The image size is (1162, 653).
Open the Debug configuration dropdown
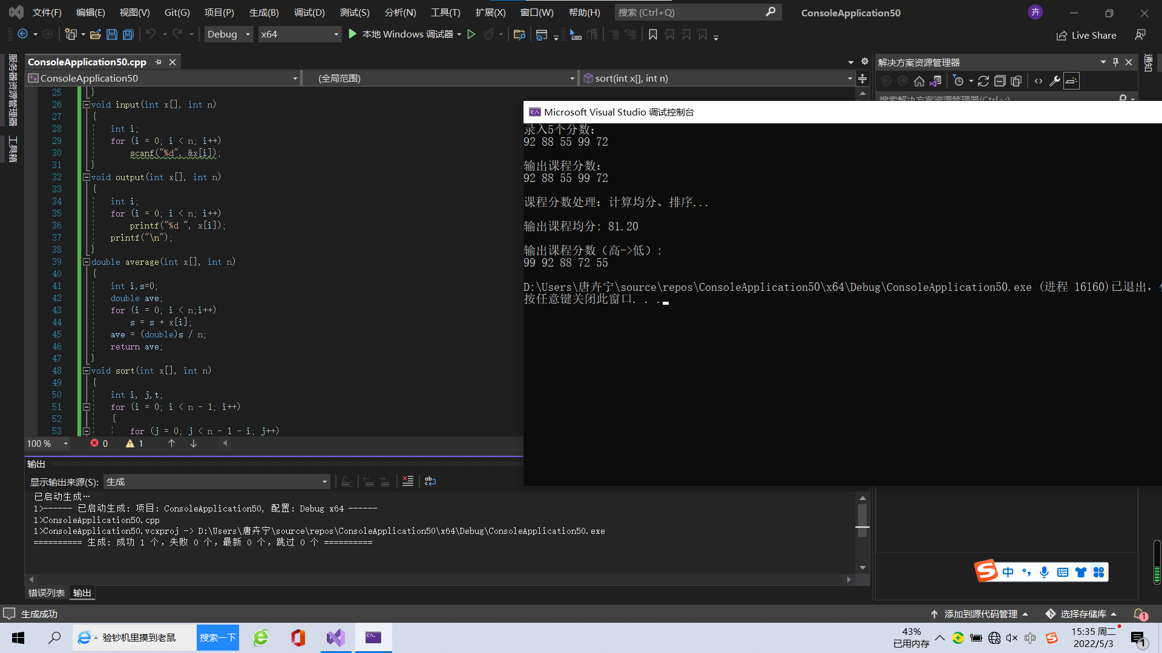point(228,34)
